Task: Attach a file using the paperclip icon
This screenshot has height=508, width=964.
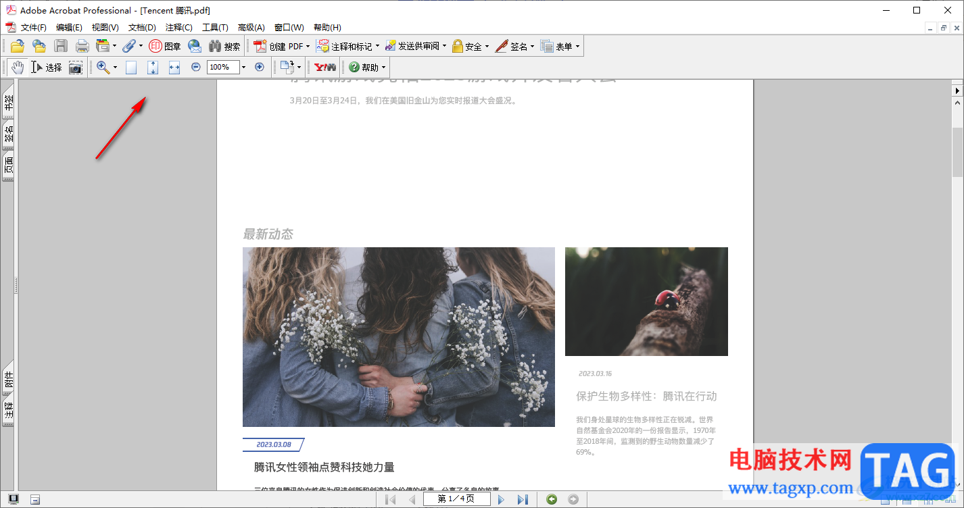Action: click(x=128, y=46)
